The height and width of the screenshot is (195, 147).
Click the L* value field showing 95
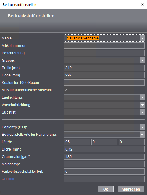tap(77, 142)
